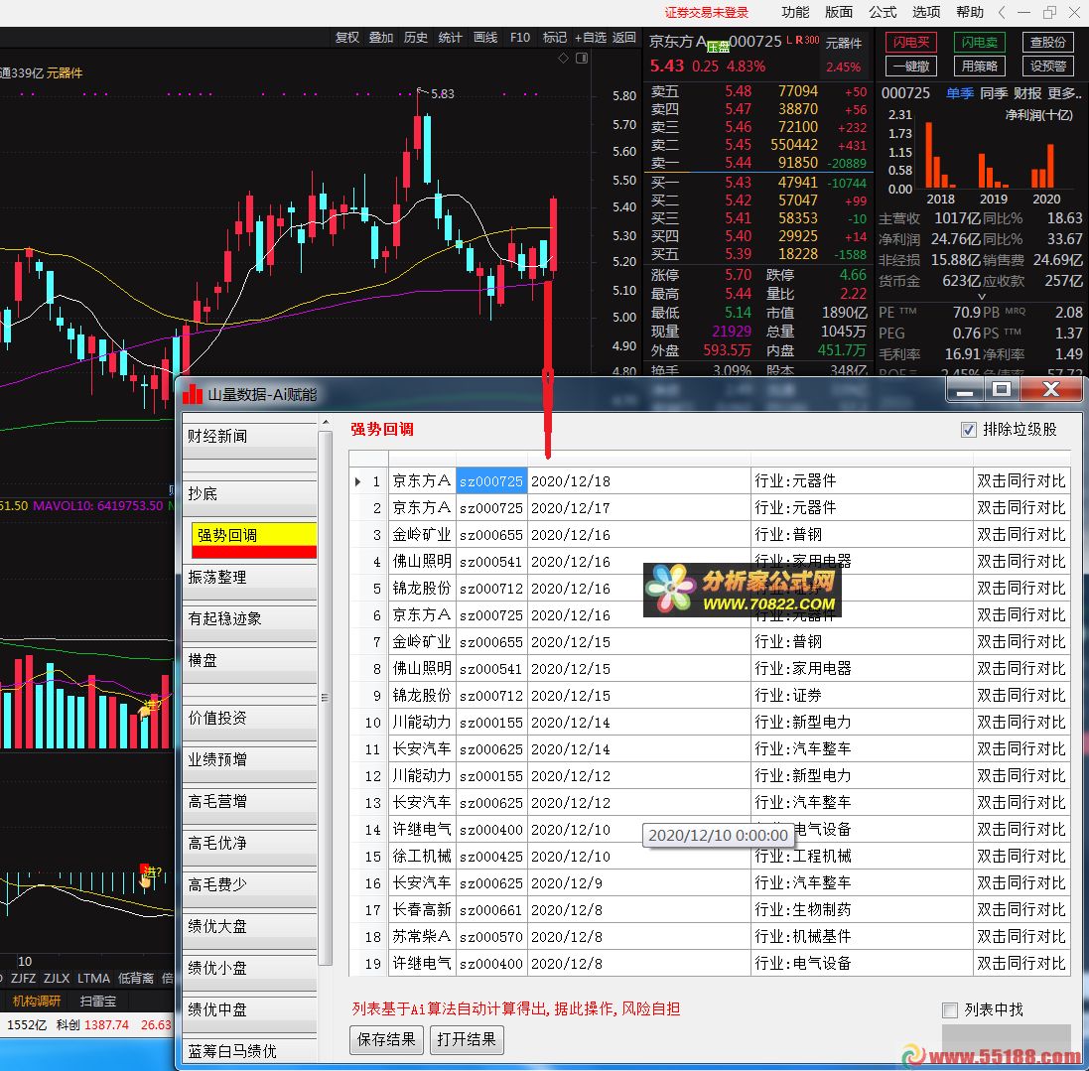
Task: Select code cell sz000661 for 长春高新
Action: pos(491,910)
